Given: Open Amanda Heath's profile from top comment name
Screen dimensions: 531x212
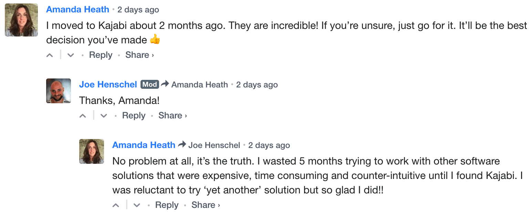Looking at the screenshot, I should [77, 9].
